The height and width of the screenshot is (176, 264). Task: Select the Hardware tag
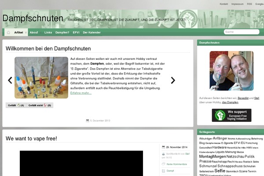pyautogui.click(x=219, y=147)
